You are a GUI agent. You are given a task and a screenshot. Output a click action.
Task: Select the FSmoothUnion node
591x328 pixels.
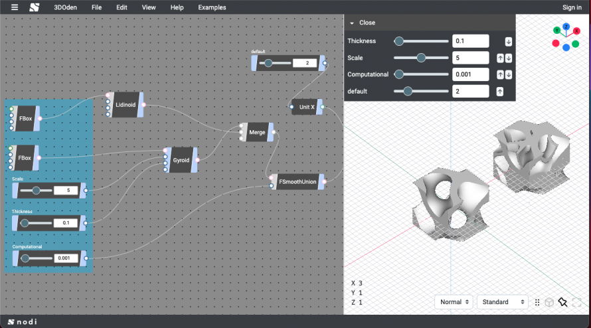click(x=297, y=182)
